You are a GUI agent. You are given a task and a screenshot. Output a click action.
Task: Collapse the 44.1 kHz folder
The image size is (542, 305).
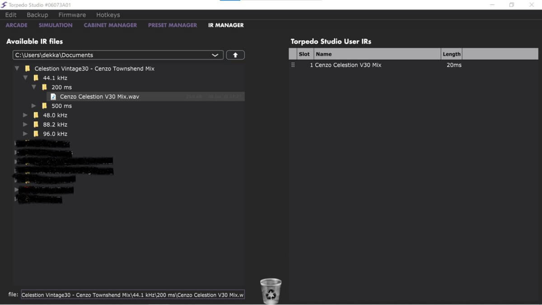[x=26, y=78]
